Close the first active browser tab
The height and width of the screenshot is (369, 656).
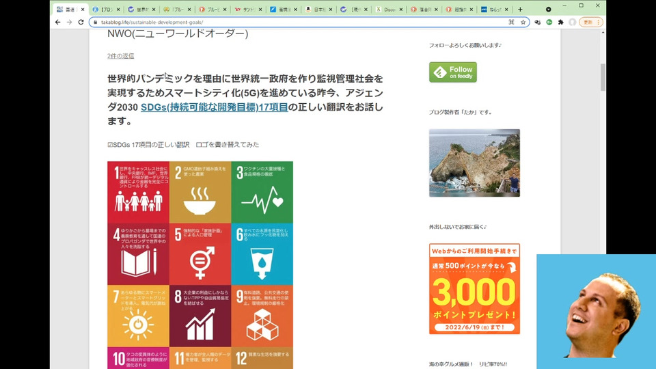click(x=83, y=10)
